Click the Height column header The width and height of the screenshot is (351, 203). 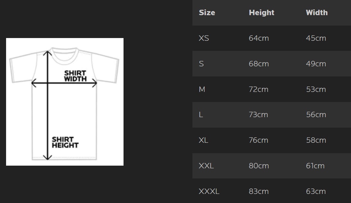pyautogui.click(x=262, y=13)
